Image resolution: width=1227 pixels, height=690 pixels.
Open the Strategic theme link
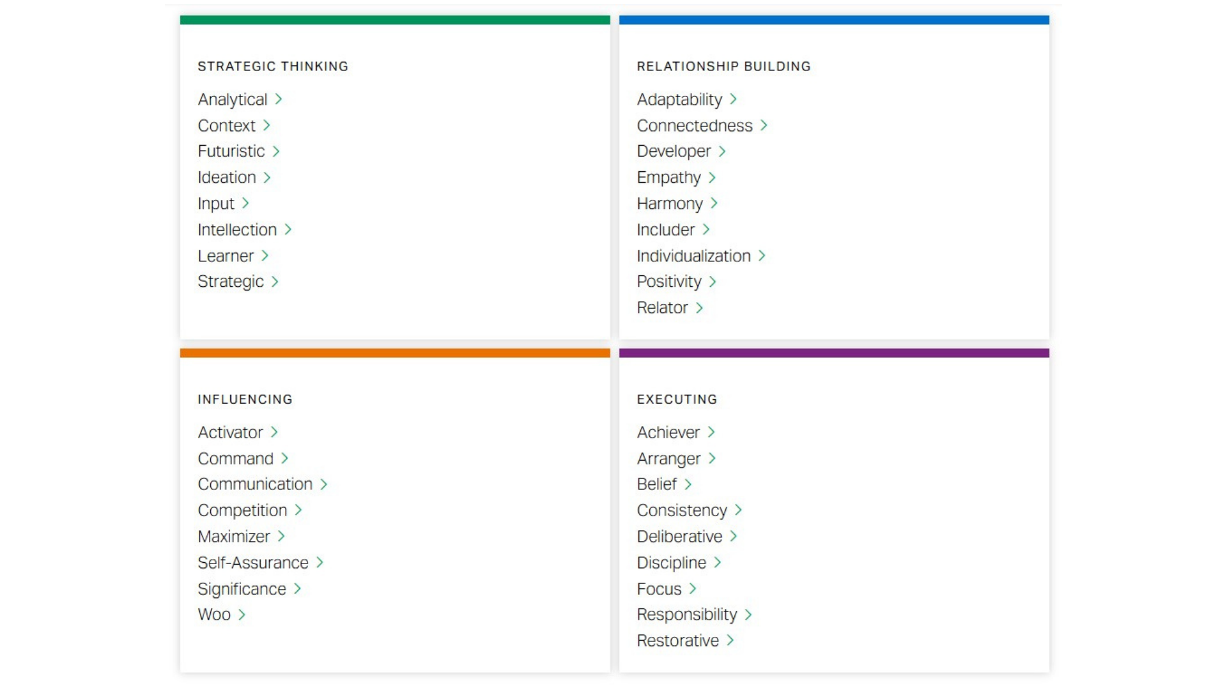231,282
